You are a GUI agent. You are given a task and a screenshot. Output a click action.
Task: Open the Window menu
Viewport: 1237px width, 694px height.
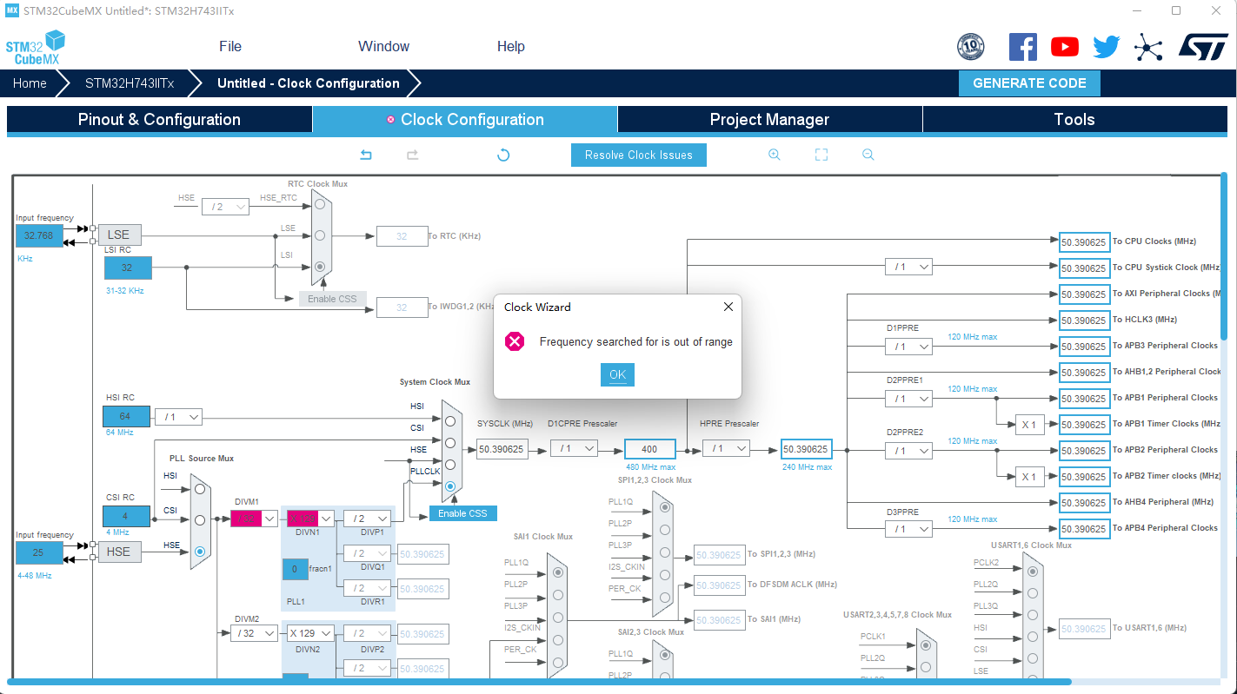pyautogui.click(x=383, y=47)
